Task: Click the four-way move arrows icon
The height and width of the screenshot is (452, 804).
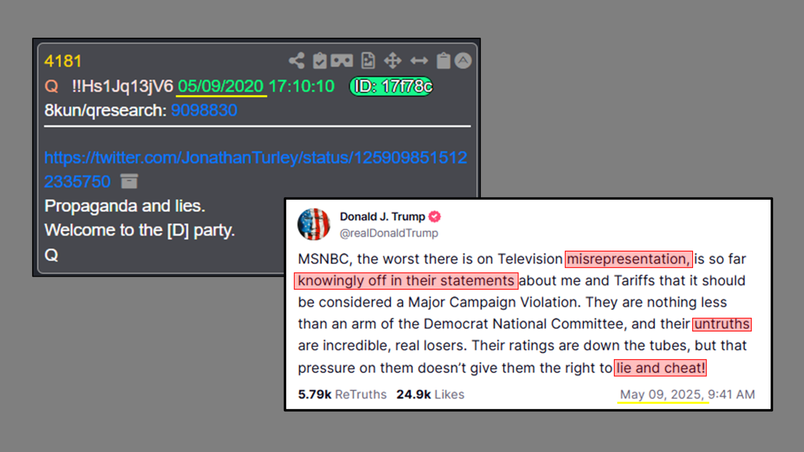Action: tap(393, 61)
